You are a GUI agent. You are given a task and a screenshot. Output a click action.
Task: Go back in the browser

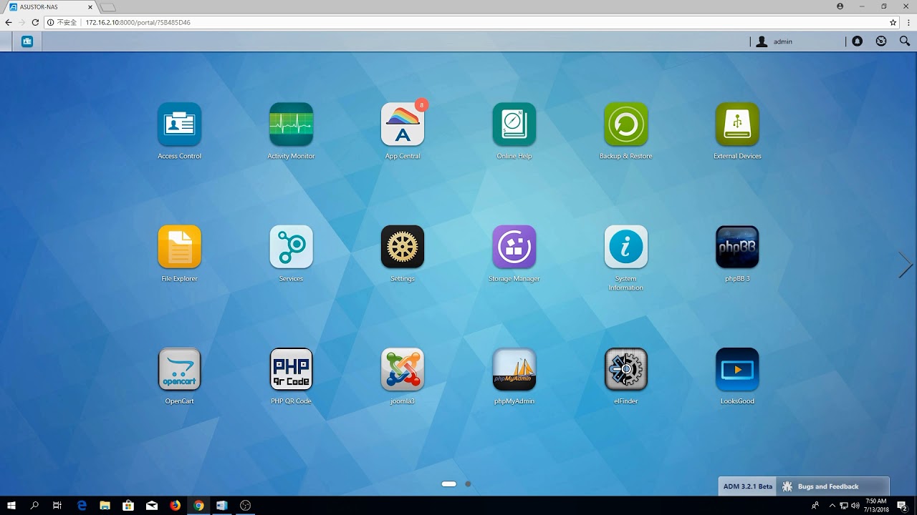coord(9,22)
